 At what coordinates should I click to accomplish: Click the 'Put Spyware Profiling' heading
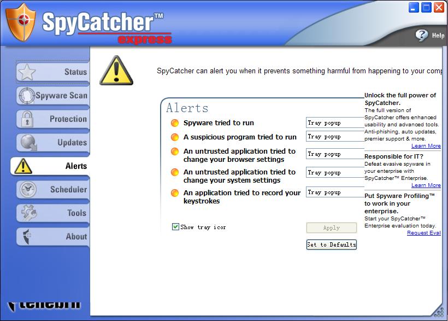click(399, 203)
